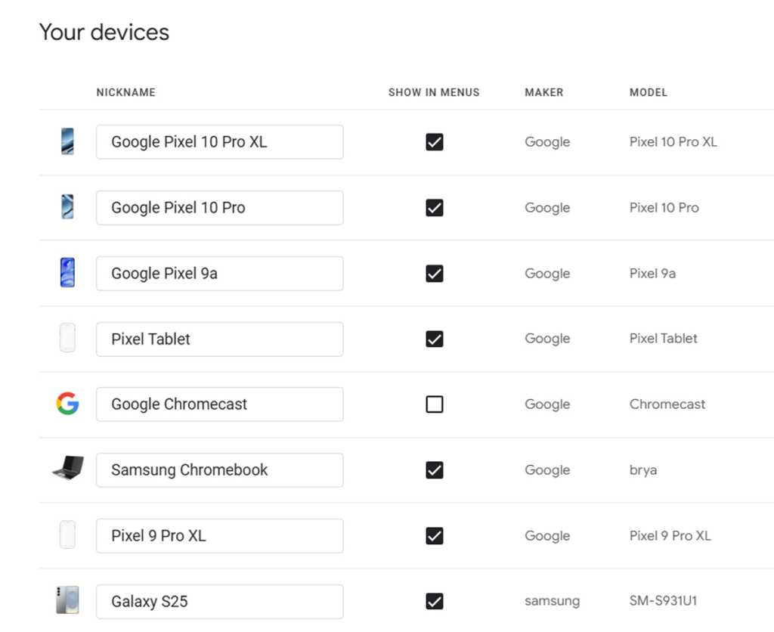Enable Show in Menus for Google Chromecast
This screenshot has height=632, width=774.
pos(435,404)
